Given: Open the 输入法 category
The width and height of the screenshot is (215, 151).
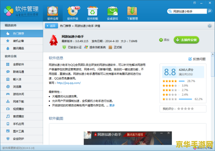Looking at the screenshot, I should (x=21, y=79).
